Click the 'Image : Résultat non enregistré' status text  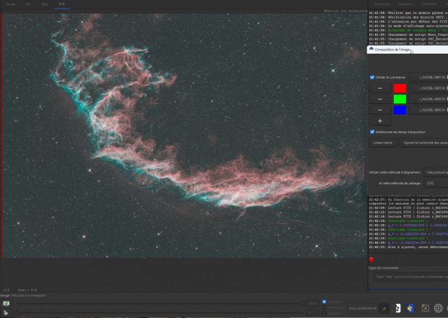(x=23, y=296)
